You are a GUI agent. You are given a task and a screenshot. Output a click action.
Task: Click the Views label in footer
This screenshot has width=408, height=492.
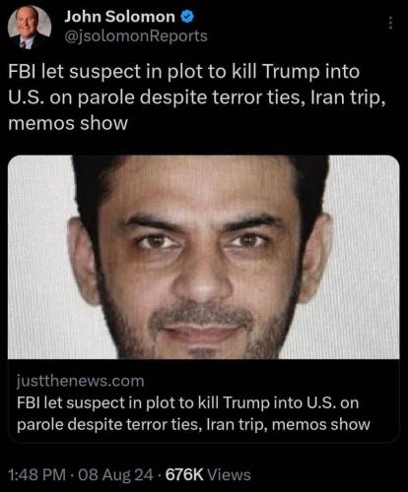click(230, 475)
